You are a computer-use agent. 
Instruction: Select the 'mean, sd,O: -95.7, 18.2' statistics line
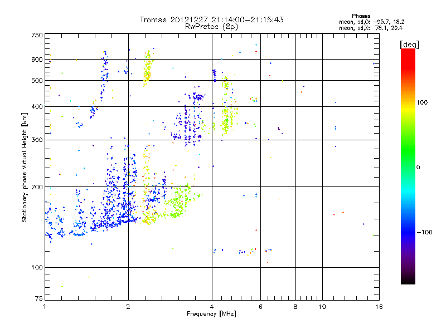371,22
